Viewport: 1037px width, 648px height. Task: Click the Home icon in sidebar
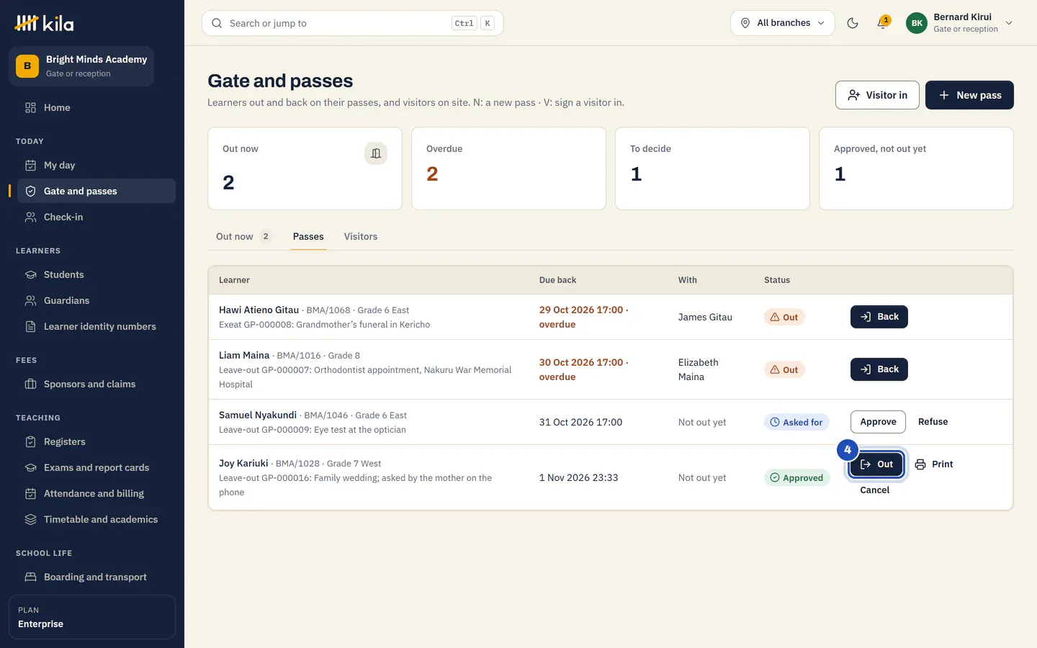(x=30, y=107)
